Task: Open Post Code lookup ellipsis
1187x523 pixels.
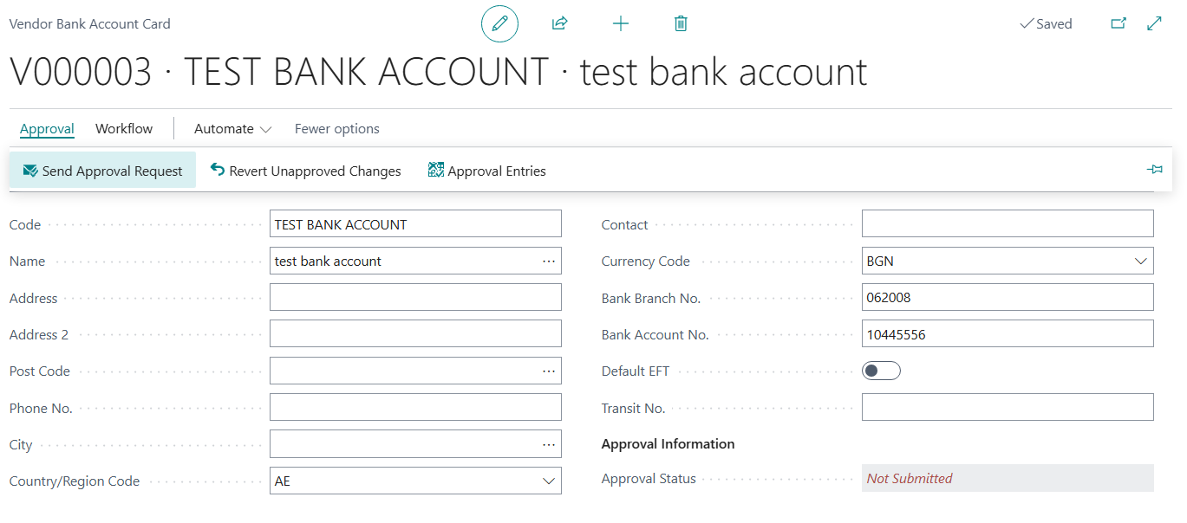Action: (x=548, y=371)
